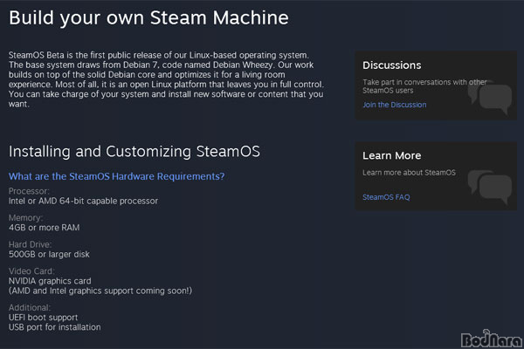Click the Additional requirements label

click(30, 308)
